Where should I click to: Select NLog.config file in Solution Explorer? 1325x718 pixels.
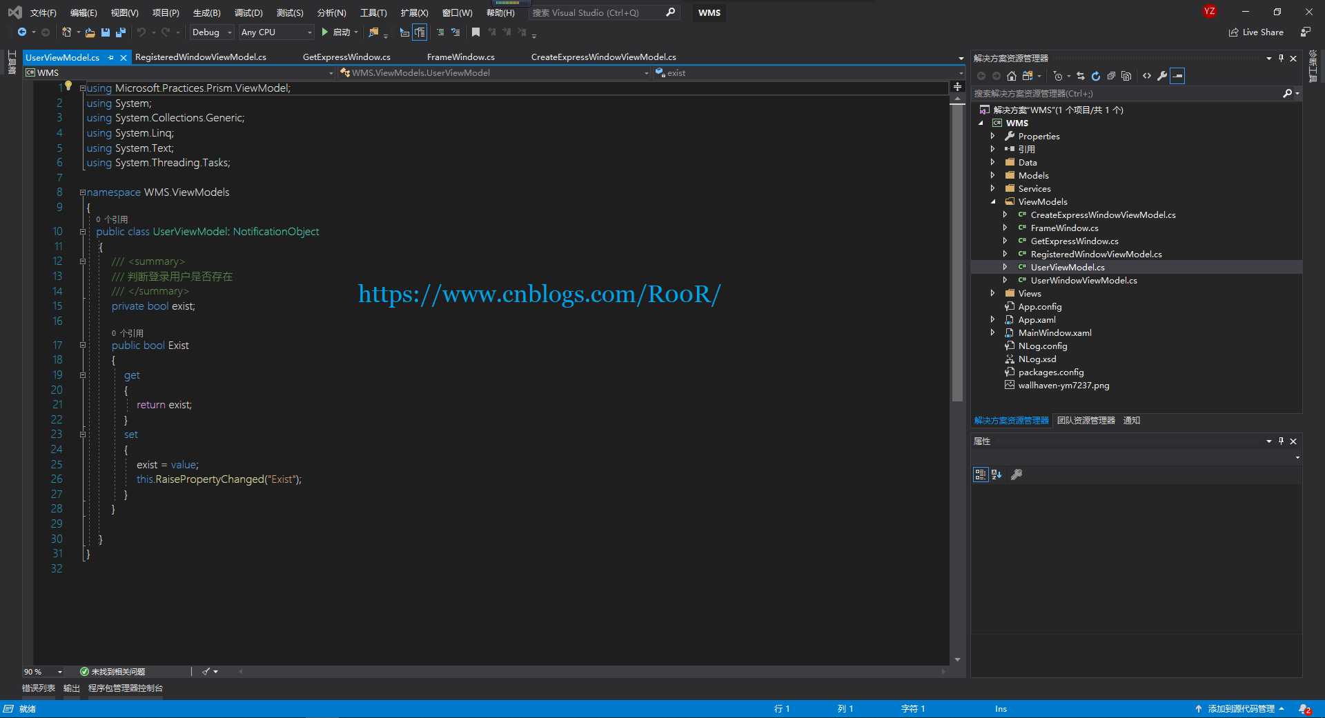pos(1043,346)
